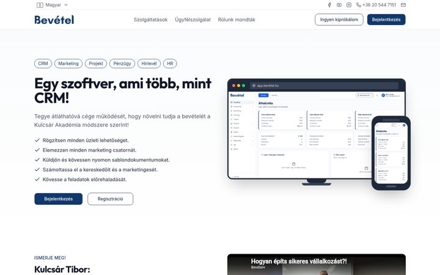The width and height of the screenshot is (440, 275).
Task: Click the checkmark beside Számoltassa el a kereskedőit
Action: (x=37, y=169)
